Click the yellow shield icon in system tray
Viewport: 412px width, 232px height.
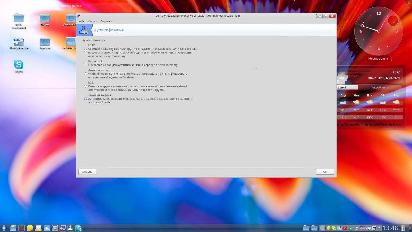pyautogui.click(x=328, y=228)
